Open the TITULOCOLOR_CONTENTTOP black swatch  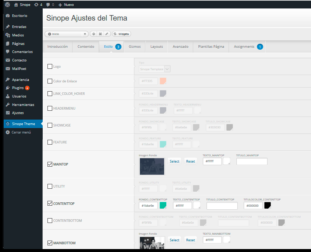pos(268,205)
